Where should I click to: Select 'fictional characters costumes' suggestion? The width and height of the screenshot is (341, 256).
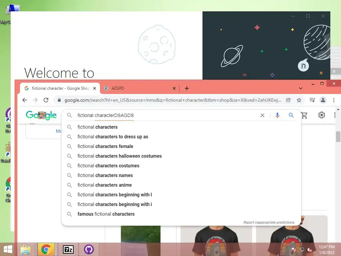point(181,166)
